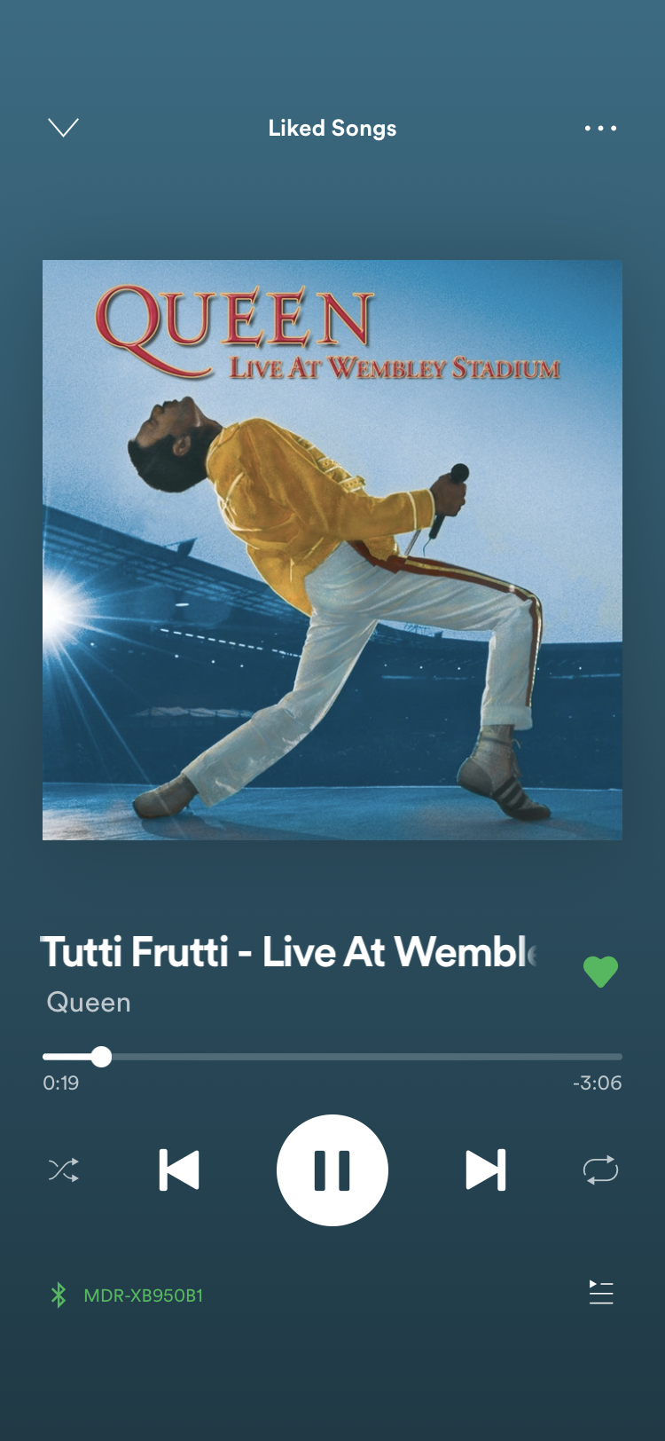
Task: Pause the current song
Action: tap(332, 1170)
